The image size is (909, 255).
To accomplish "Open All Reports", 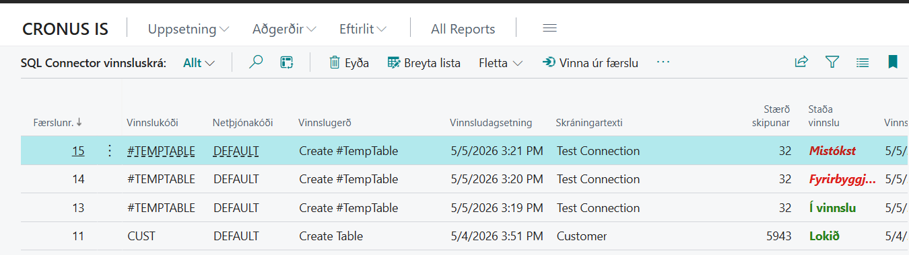I will click(x=463, y=29).
